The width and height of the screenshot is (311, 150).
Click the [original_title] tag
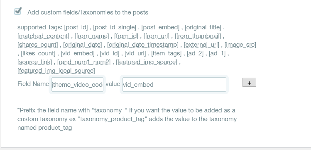pos(203,27)
